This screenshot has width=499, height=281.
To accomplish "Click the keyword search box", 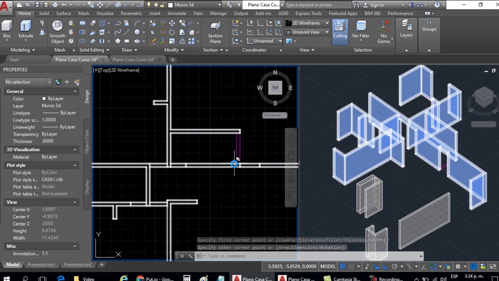I will [318, 5].
